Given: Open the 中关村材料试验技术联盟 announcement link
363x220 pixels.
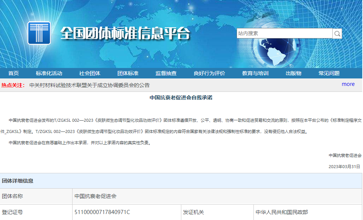Looking at the screenshot, I should point(89,85).
